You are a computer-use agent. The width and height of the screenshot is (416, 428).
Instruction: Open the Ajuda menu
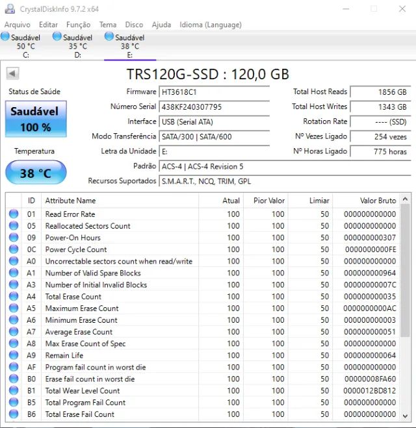(x=161, y=25)
